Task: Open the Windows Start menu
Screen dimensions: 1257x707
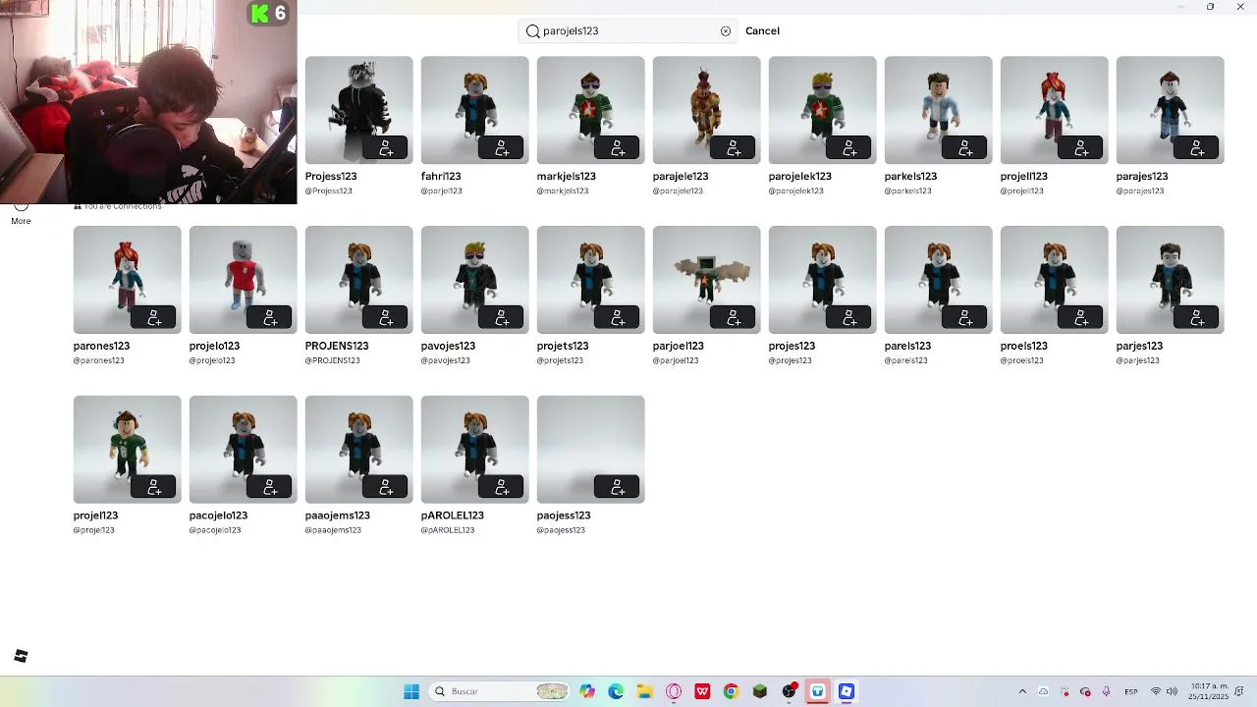Action: (x=411, y=691)
